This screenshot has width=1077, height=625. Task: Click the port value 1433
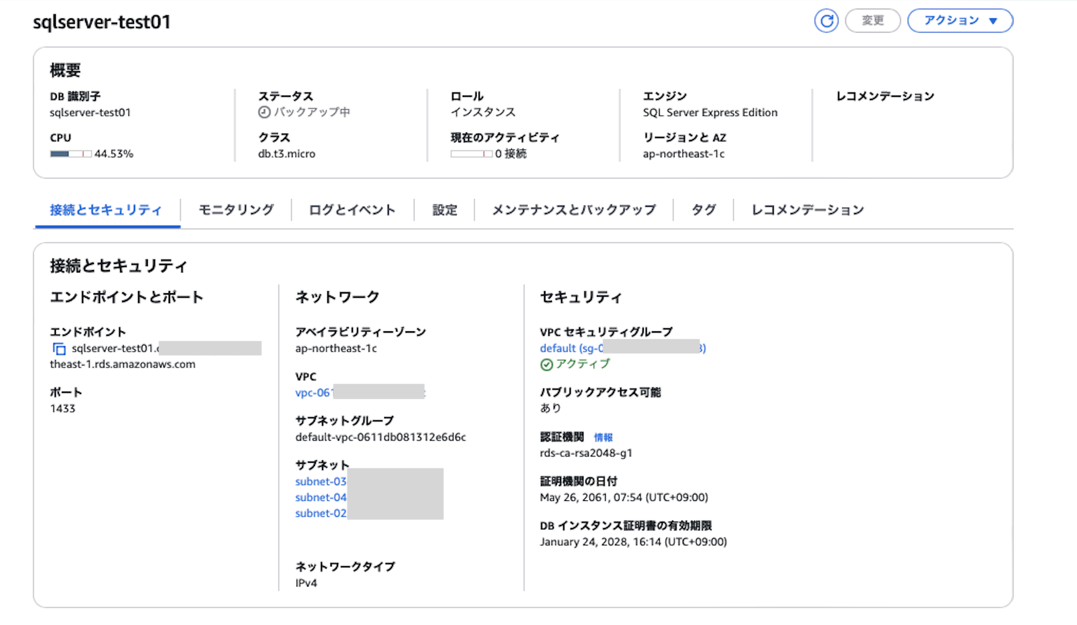tap(62, 408)
